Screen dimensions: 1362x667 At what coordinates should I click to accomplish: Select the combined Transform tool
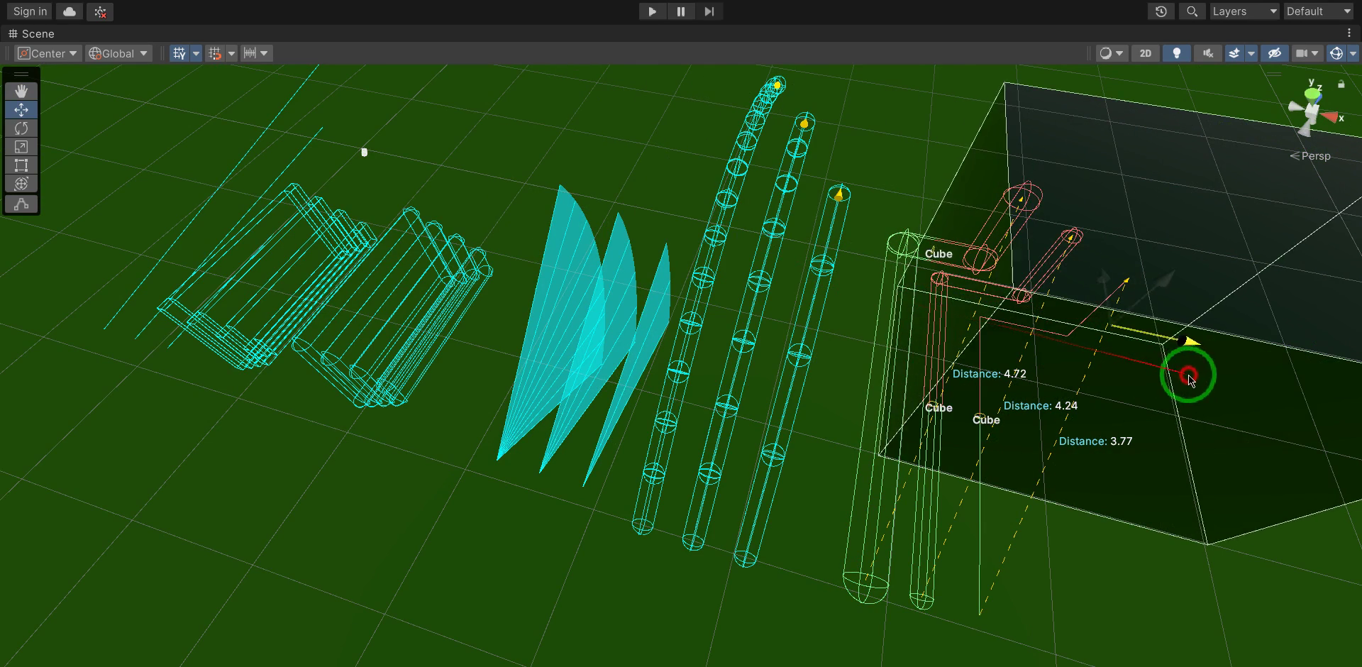21,183
